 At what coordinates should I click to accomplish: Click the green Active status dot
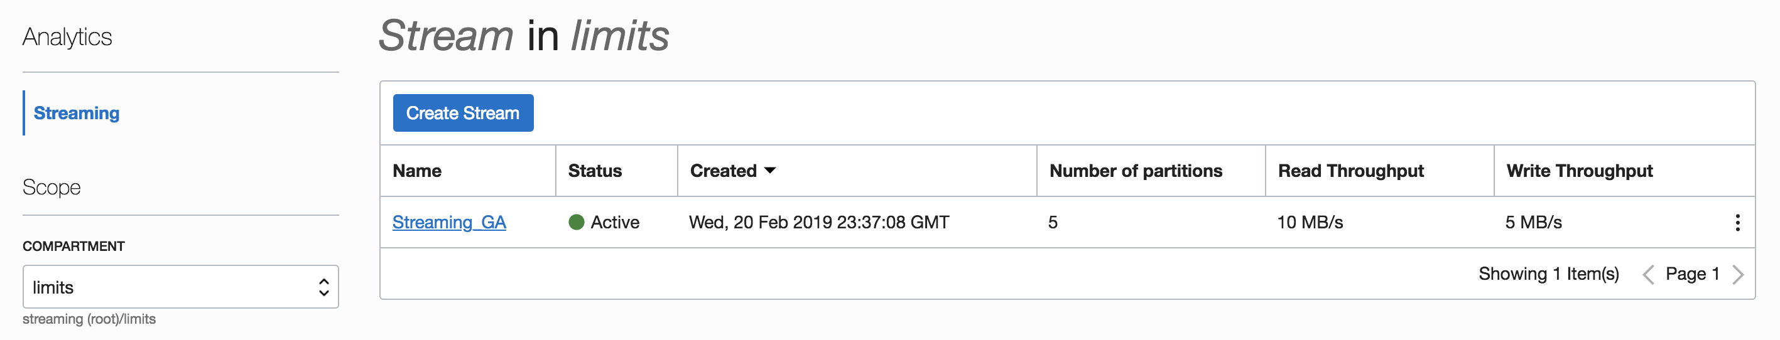pos(577,222)
